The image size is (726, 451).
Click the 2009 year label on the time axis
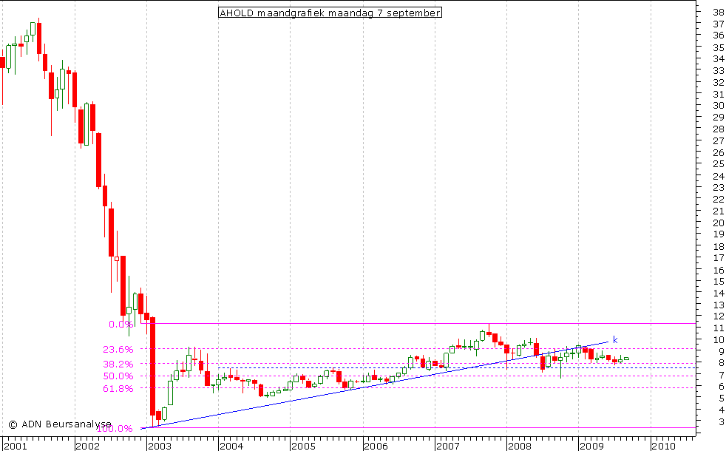pos(591,446)
